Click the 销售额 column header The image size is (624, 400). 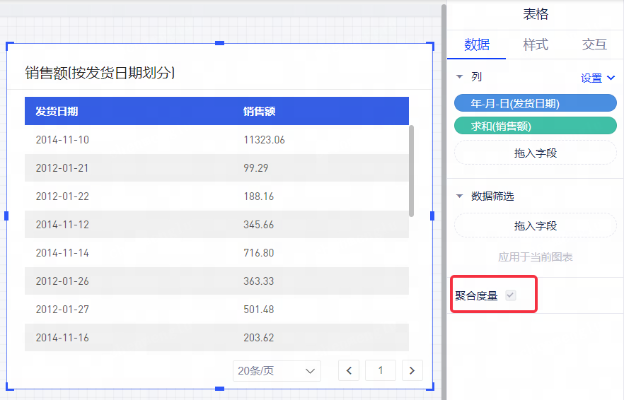click(x=259, y=111)
